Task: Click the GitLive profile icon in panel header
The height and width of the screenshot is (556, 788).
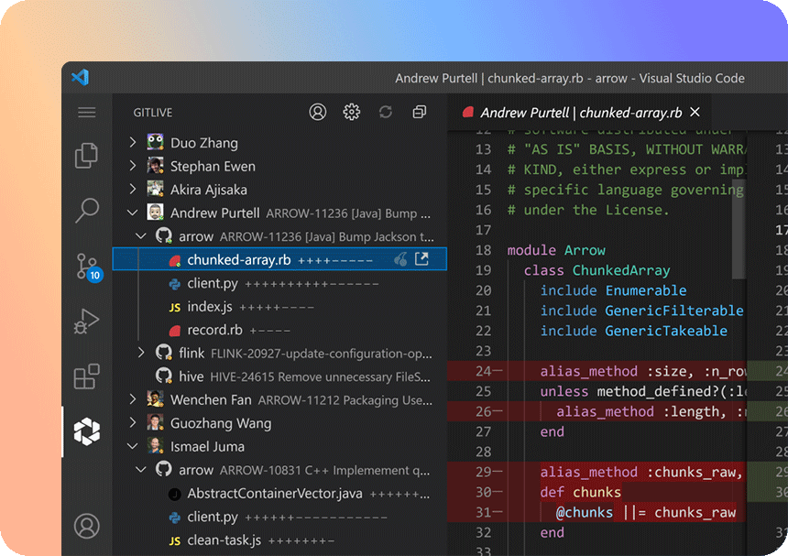Action: pyautogui.click(x=318, y=112)
